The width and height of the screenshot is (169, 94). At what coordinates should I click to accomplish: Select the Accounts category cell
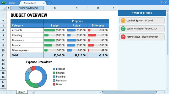[27, 30]
